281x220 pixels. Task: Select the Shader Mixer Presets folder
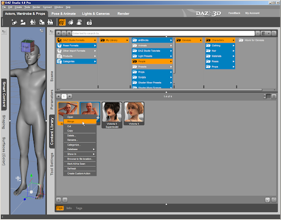coord(152,83)
